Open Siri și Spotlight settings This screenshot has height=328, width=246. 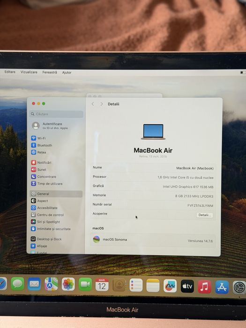coord(45,222)
